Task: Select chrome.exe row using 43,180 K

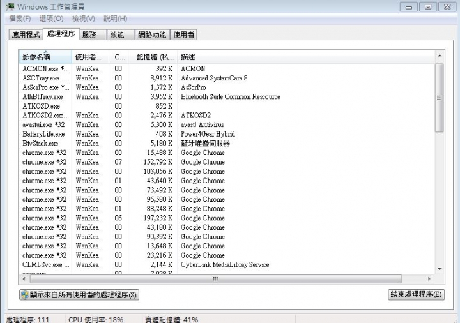Action: [x=226, y=227]
